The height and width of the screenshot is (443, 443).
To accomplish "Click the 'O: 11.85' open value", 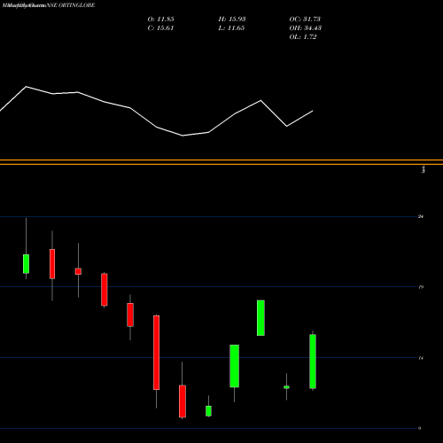I will coord(160,19).
